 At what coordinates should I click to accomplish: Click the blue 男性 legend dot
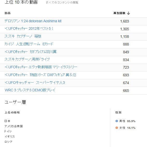[x=117, y=121]
